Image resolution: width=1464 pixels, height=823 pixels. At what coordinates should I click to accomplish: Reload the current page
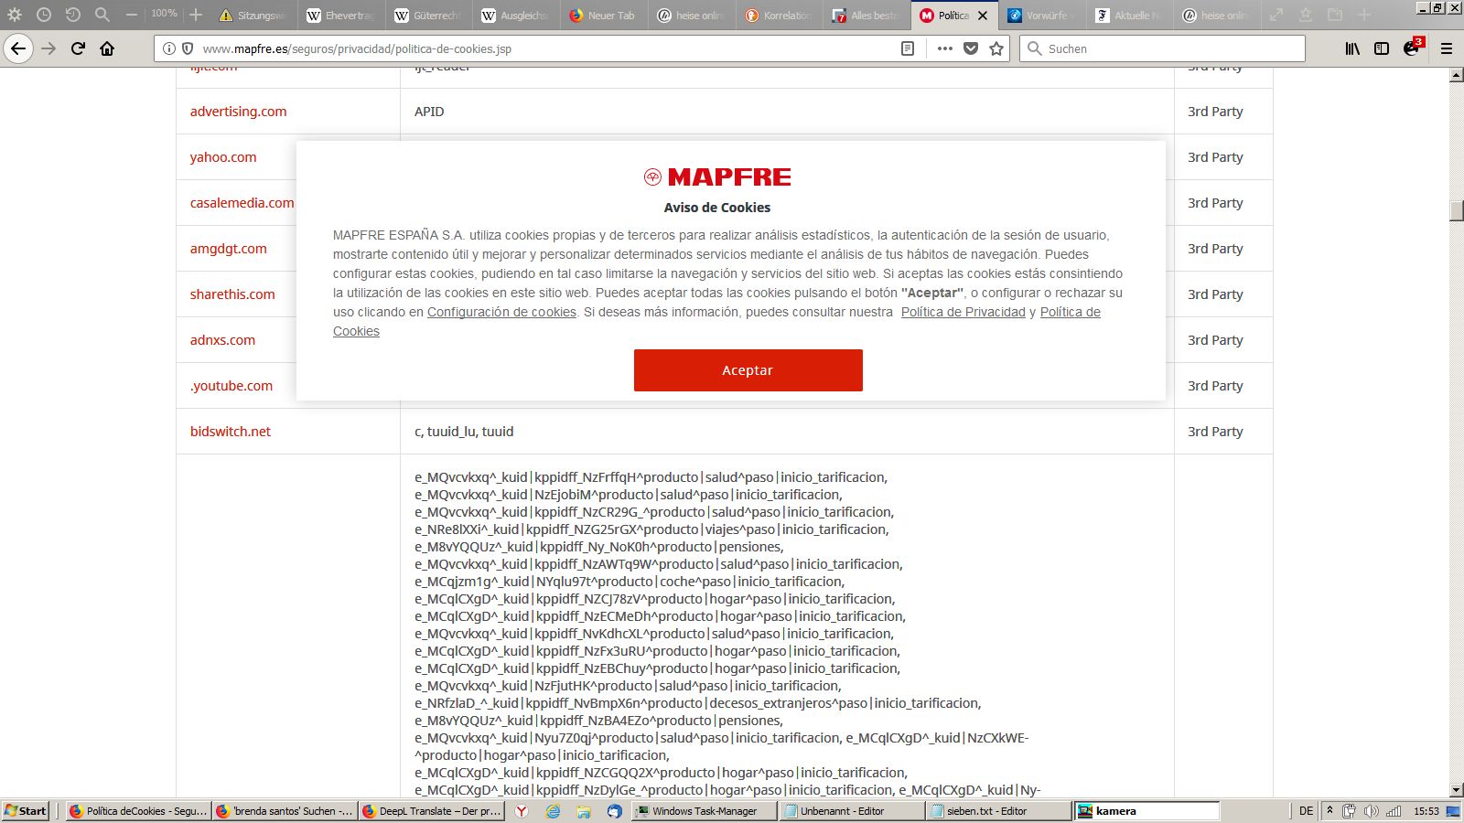tap(78, 48)
